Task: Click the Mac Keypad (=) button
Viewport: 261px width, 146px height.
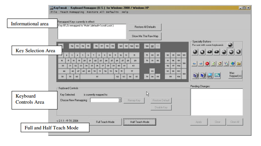Action: [235, 75]
